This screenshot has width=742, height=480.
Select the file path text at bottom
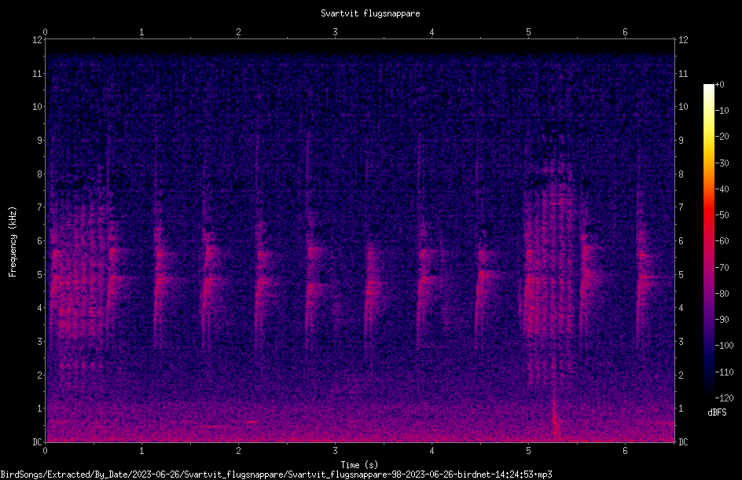click(277, 475)
